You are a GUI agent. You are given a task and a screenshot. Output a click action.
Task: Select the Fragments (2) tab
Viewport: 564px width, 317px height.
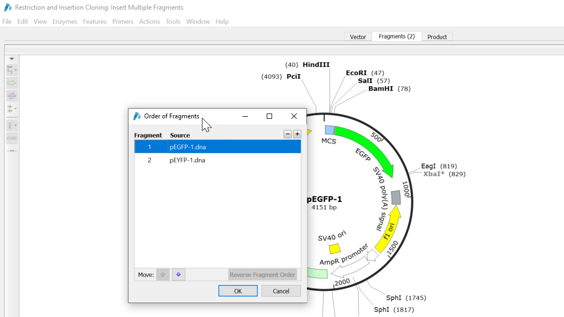tap(397, 36)
